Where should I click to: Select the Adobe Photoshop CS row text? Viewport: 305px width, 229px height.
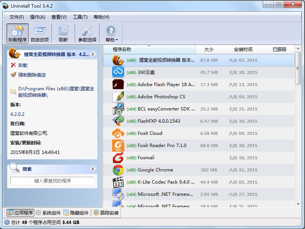161,97
